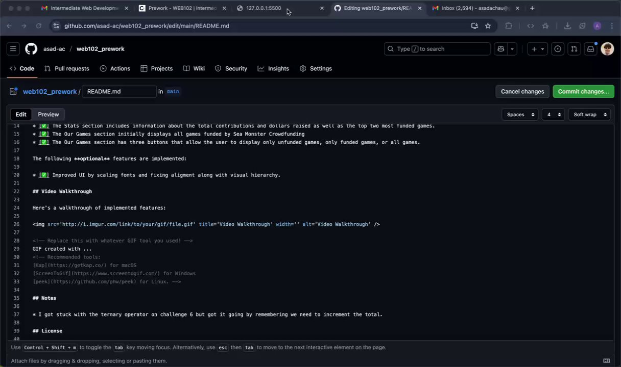Click the main branch label
The width and height of the screenshot is (621, 367).
[173, 92]
